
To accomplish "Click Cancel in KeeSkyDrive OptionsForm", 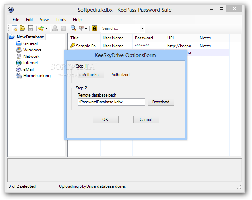I will (x=146, y=120).
